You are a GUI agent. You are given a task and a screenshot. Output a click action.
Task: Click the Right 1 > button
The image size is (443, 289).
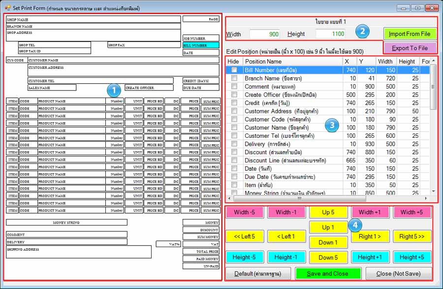[x=370, y=236]
